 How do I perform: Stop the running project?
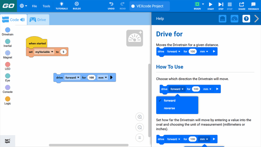[x=229, y=6]
